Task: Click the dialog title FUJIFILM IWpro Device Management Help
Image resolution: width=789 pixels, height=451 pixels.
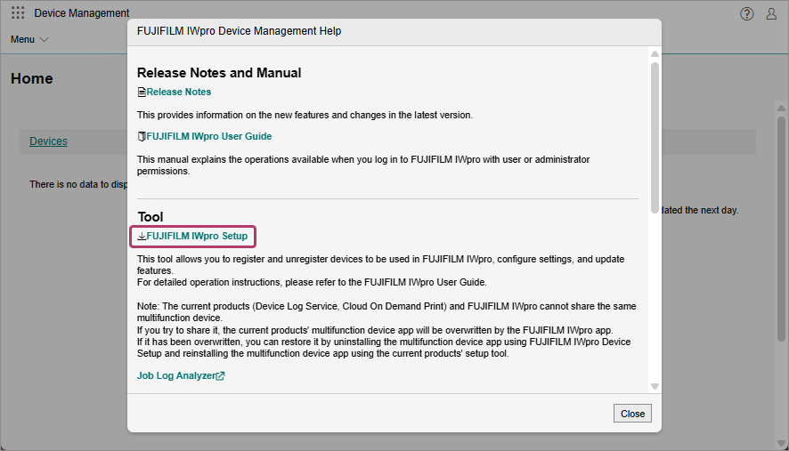Action: tap(239, 31)
